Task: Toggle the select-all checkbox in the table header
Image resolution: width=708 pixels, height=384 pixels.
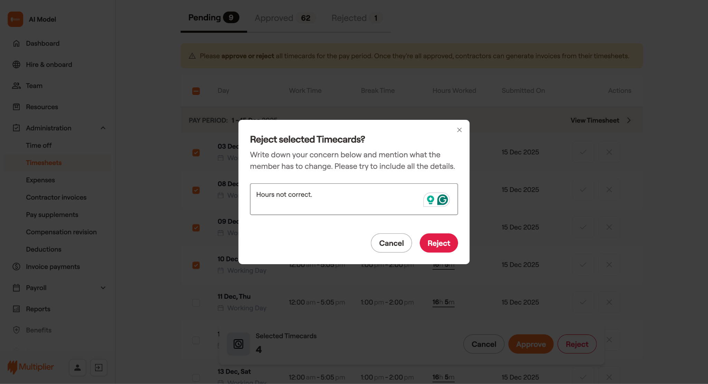Action: [196, 91]
